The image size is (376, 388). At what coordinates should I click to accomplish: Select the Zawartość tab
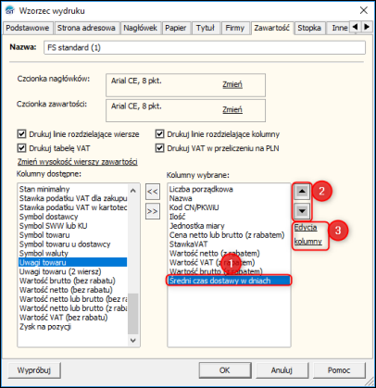[271, 28]
